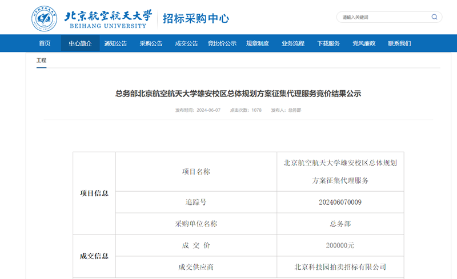The width and height of the screenshot is (457, 279).
Task: Go to 首页 in navigation bar
Action: (45, 43)
